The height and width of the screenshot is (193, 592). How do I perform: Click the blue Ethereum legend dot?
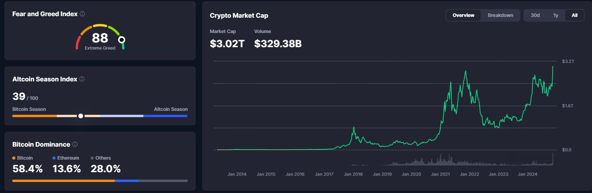pyautogui.click(x=54, y=158)
